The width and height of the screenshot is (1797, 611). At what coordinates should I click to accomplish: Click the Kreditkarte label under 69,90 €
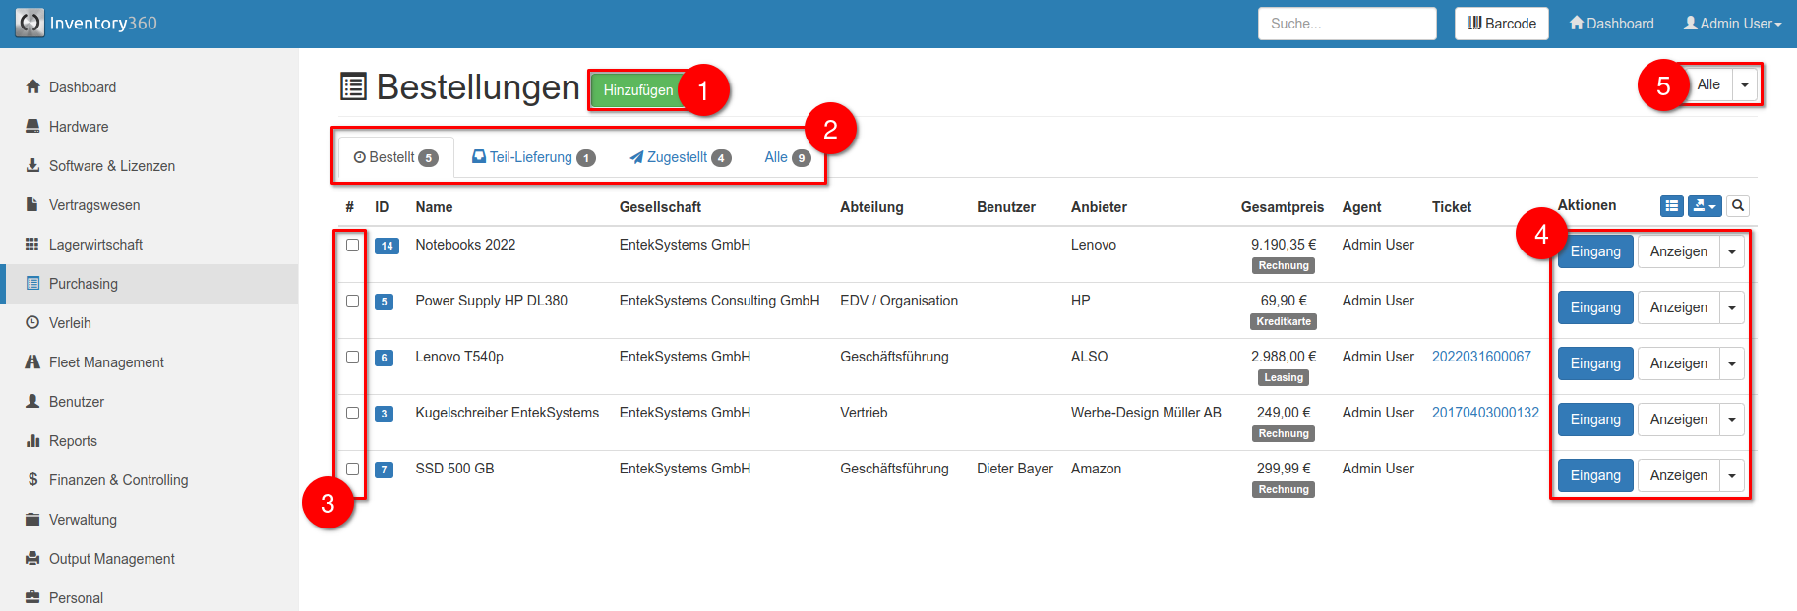coord(1284,322)
